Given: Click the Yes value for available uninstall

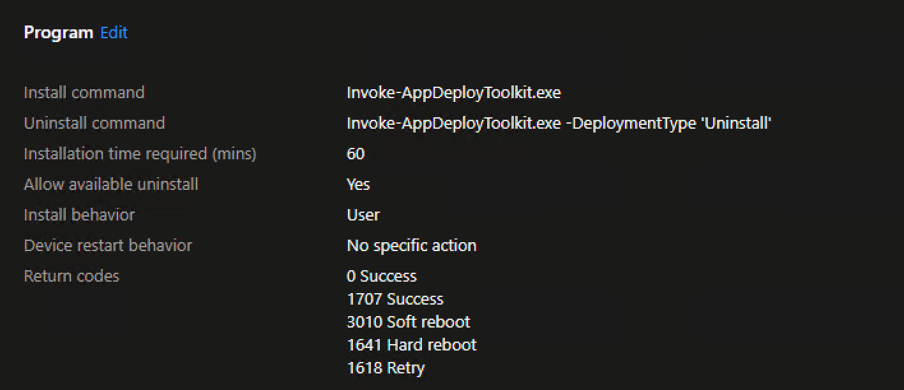Looking at the screenshot, I should (358, 184).
